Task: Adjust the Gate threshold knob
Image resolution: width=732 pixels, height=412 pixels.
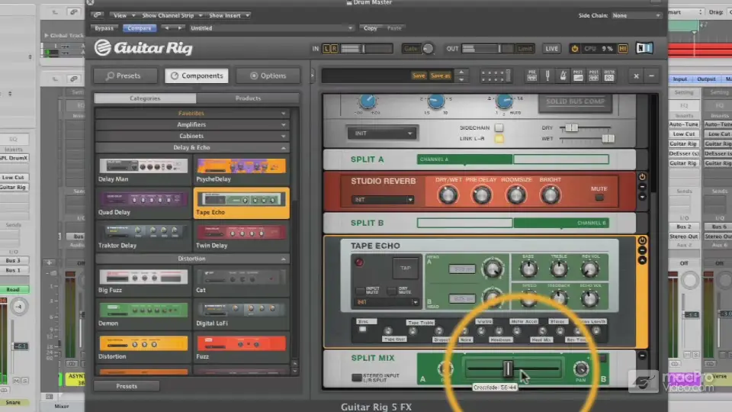Action: point(428,49)
